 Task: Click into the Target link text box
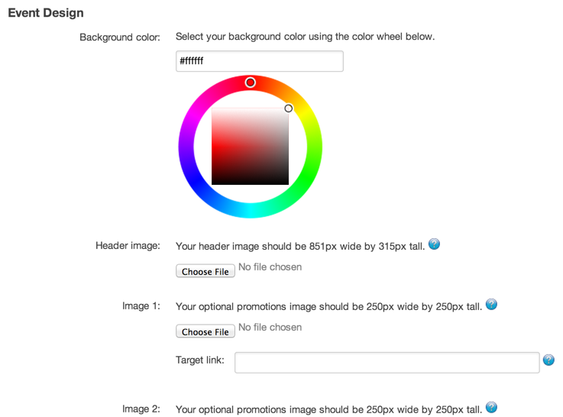coord(387,363)
